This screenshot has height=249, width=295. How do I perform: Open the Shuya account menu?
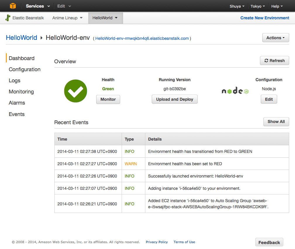tap(237, 6)
